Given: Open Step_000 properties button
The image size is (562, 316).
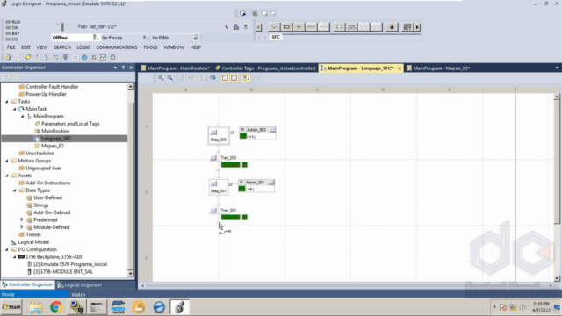Looking at the screenshot, I should pyautogui.click(x=213, y=133).
